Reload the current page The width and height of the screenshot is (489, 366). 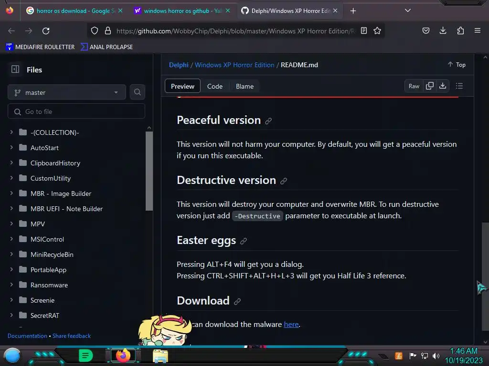(x=46, y=31)
